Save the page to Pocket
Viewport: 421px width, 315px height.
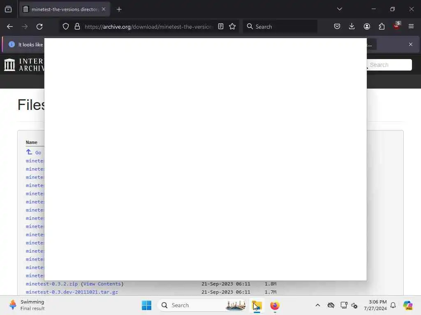[337, 27]
